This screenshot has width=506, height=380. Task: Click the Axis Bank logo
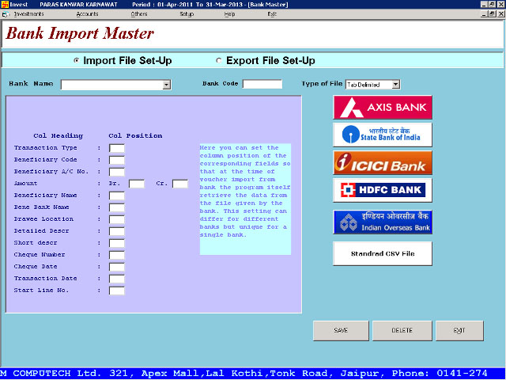coord(383,107)
